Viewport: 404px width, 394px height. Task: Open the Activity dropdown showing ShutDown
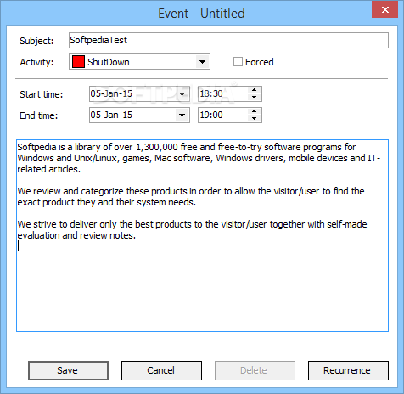(x=202, y=62)
